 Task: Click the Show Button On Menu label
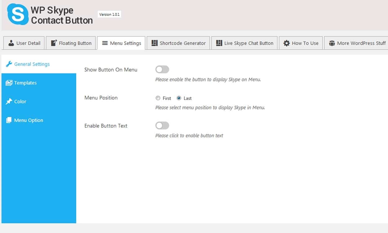point(111,70)
